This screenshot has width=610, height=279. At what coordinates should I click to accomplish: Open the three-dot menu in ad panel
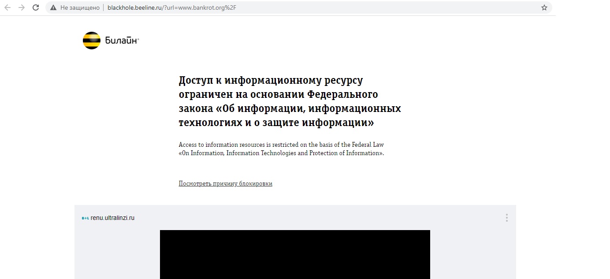click(506, 218)
